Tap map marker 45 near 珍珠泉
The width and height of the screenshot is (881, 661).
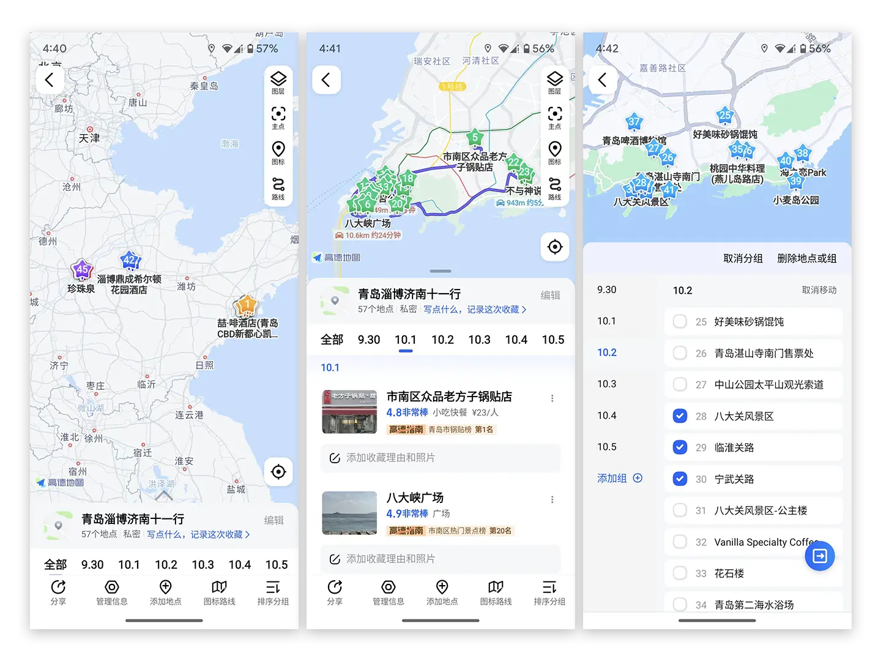pyautogui.click(x=82, y=269)
